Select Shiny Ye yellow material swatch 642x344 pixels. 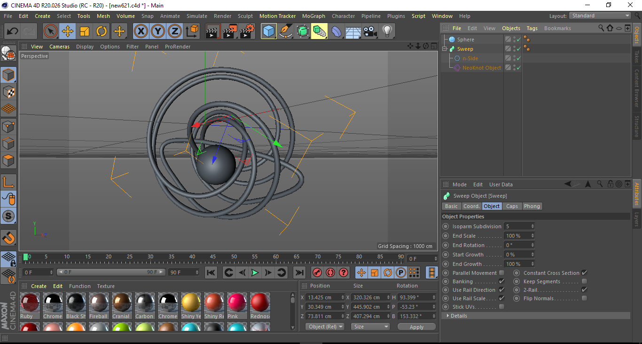(191, 306)
